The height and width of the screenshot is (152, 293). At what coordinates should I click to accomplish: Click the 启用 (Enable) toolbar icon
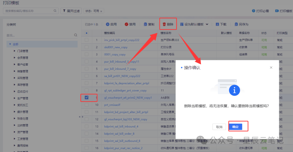107,24
